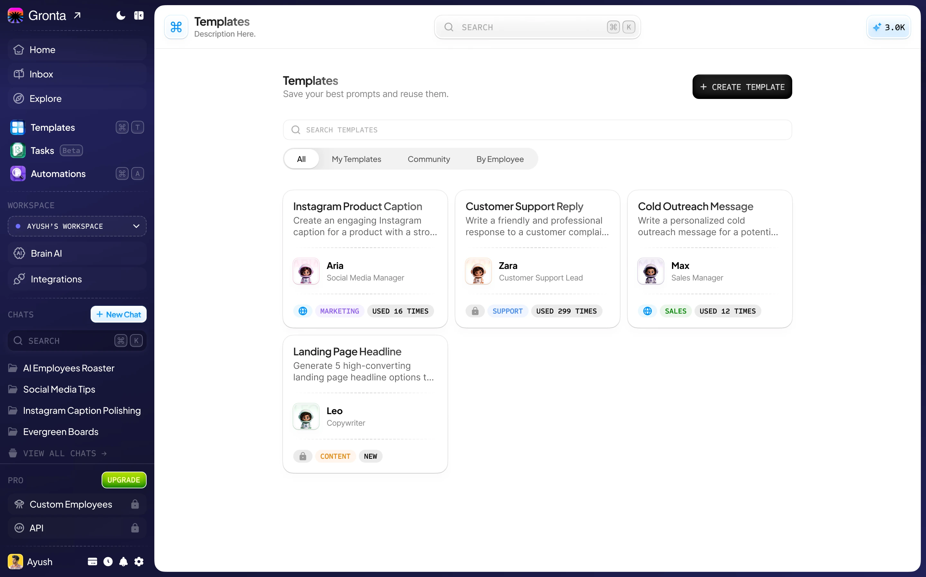Open Gronta external link arrow

pyautogui.click(x=77, y=15)
